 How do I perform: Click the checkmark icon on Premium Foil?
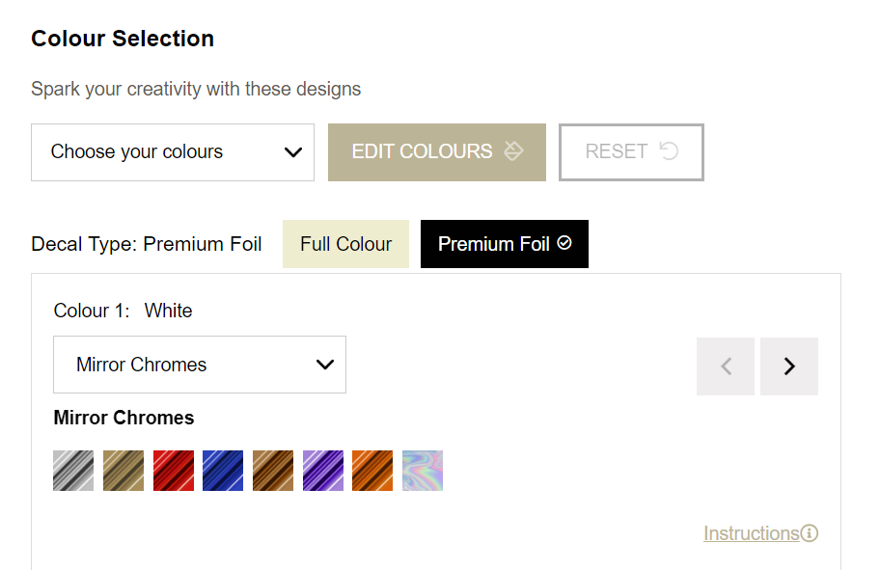click(x=564, y=243)
